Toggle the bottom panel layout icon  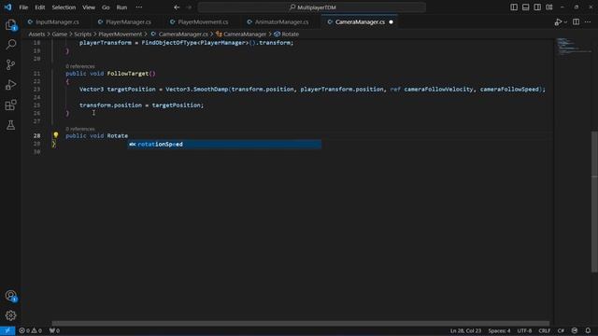click(525, 7)
